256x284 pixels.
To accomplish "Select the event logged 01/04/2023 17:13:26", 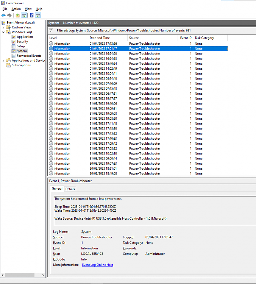I will (x=103, y=44).
